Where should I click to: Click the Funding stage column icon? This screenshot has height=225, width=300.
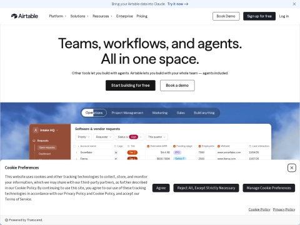click(x=174, y=146)
